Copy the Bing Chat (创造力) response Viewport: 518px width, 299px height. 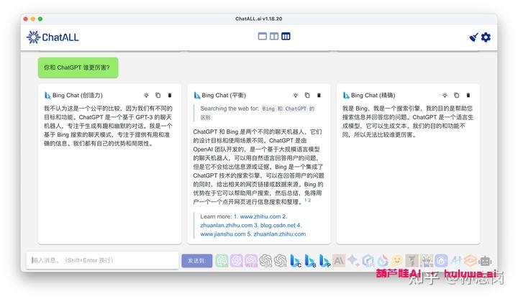[158, 96]
